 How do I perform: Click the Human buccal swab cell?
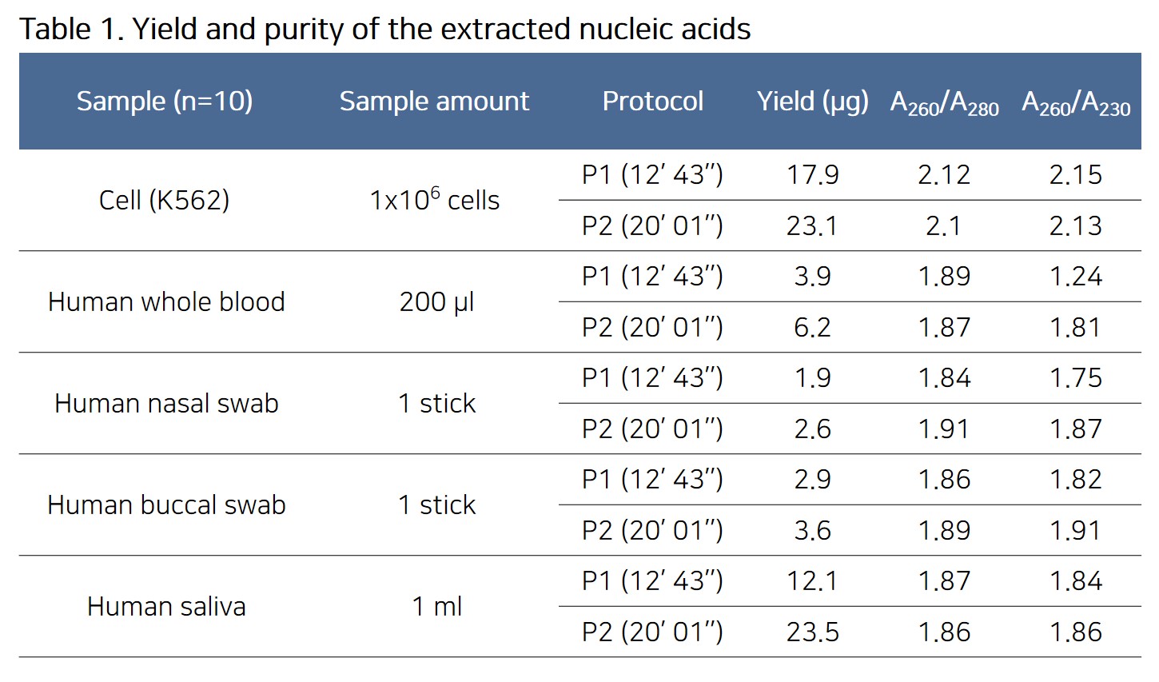(x=166, y=505)
